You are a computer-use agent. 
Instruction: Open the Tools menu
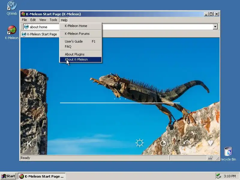pos(53,20)
